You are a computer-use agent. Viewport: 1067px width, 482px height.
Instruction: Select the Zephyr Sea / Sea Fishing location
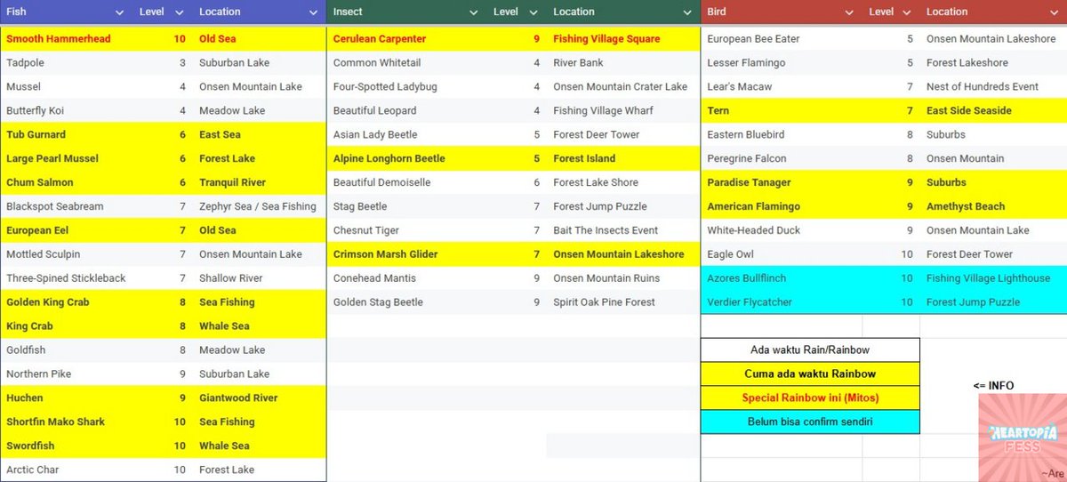tap(259, 207)
